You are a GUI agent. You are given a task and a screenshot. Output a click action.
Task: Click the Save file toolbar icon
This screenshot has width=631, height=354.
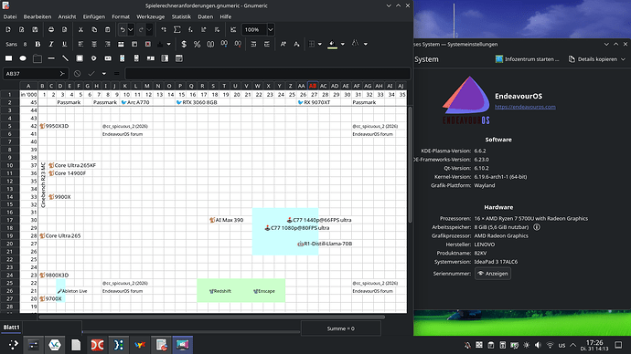click(x=35, y=30)
